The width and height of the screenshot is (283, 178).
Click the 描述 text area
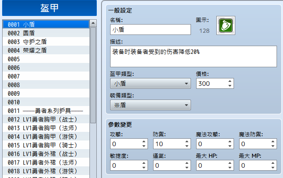pyautogui.click(x=194, y=56)
